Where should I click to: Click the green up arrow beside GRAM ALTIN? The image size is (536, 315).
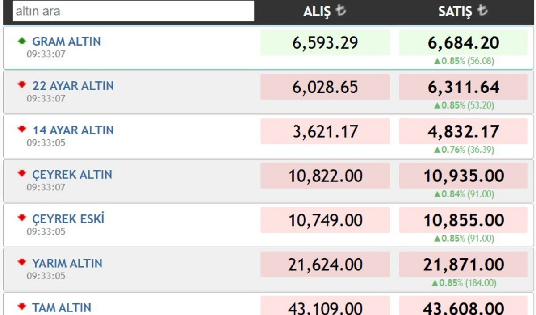(x=21, y=41)
